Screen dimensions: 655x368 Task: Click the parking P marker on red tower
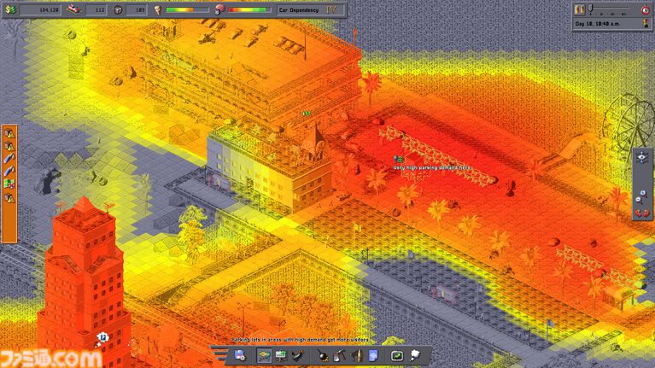click(x=102, y=337)
